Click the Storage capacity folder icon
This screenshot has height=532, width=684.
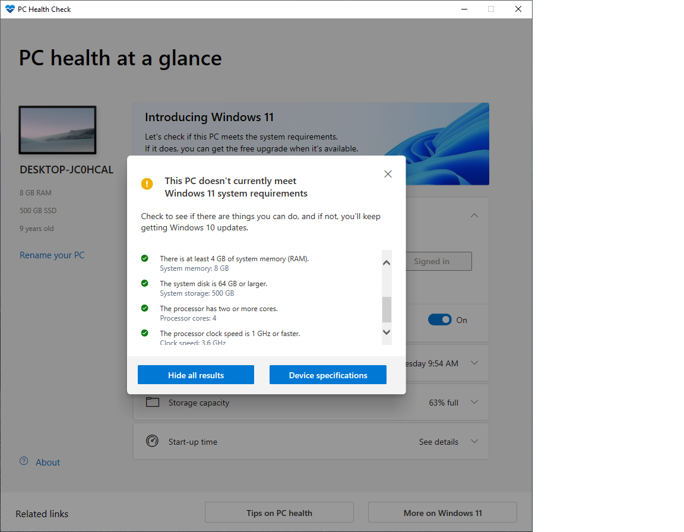(152, 401)
